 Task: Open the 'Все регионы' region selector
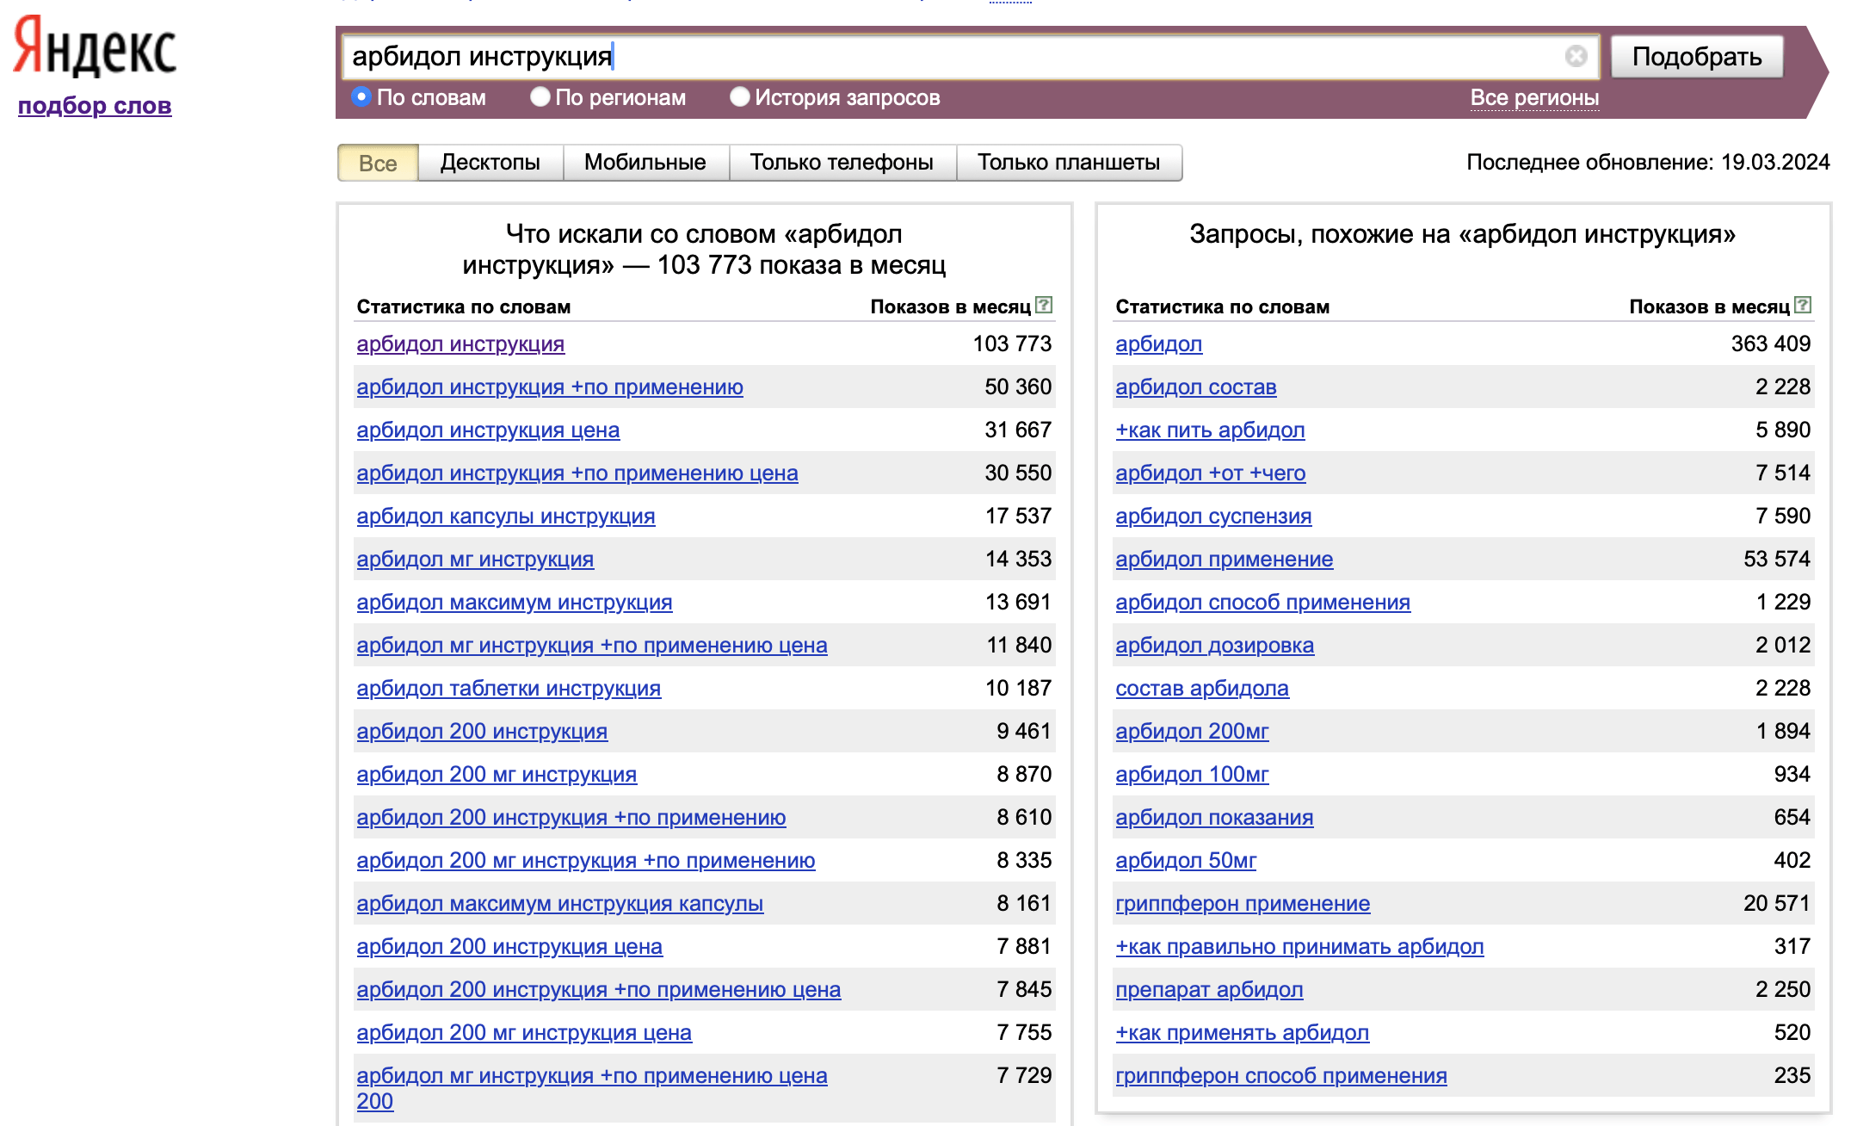[1534, 98]
